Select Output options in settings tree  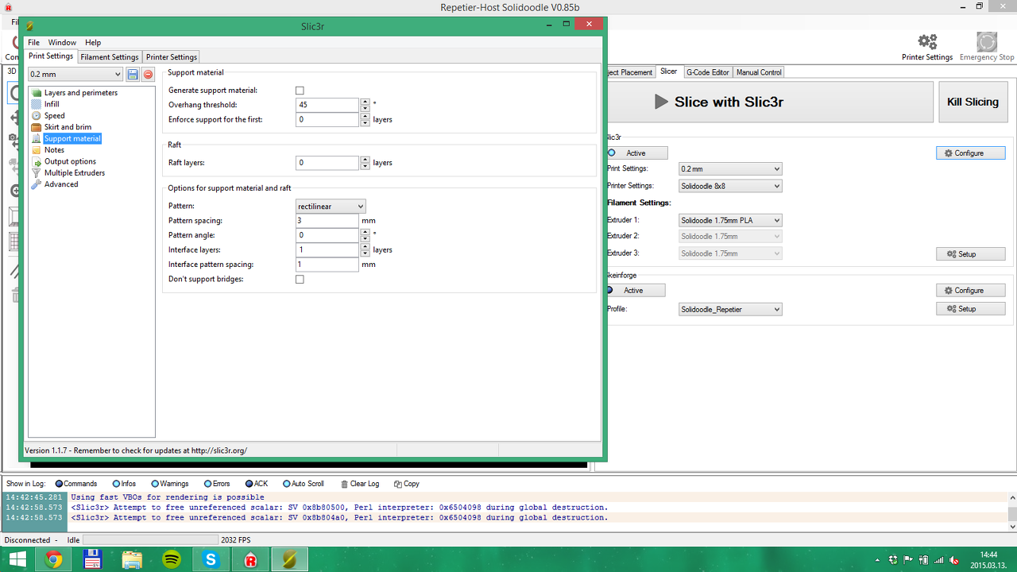click(70, 161)
